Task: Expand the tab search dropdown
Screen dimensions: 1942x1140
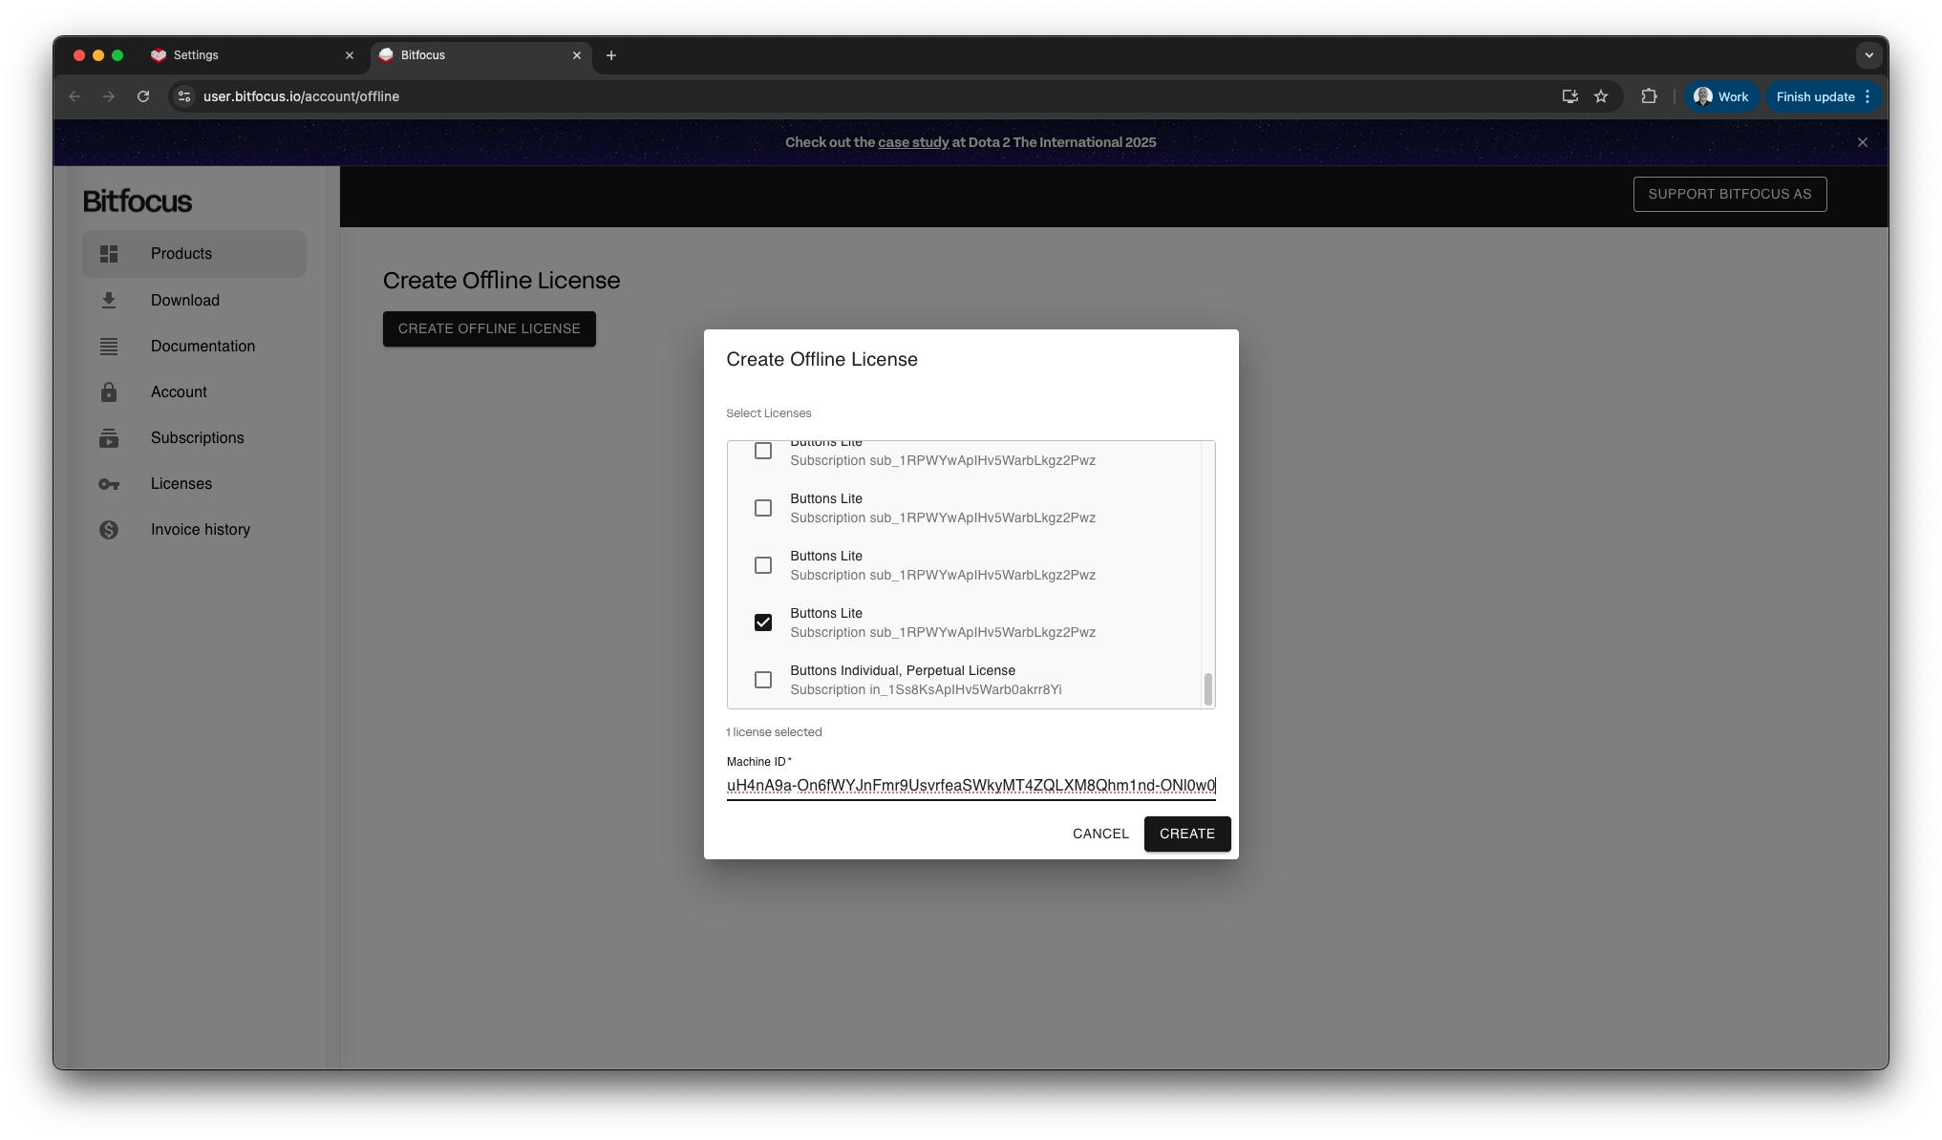Action: click(1869, 55)
